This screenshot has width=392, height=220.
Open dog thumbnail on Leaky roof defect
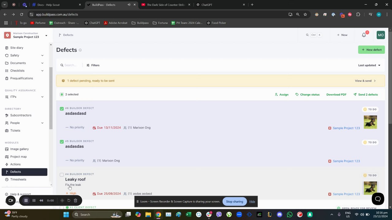[370, 188]
